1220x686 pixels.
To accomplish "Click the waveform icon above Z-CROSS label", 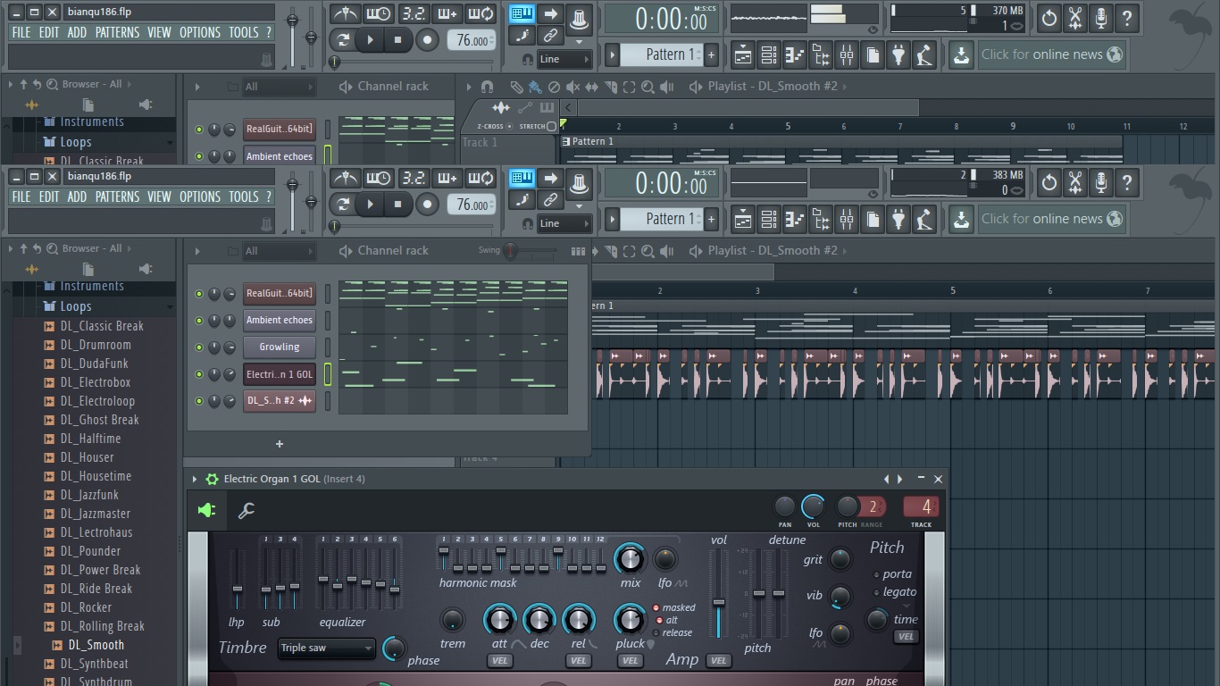I will 501,108.
